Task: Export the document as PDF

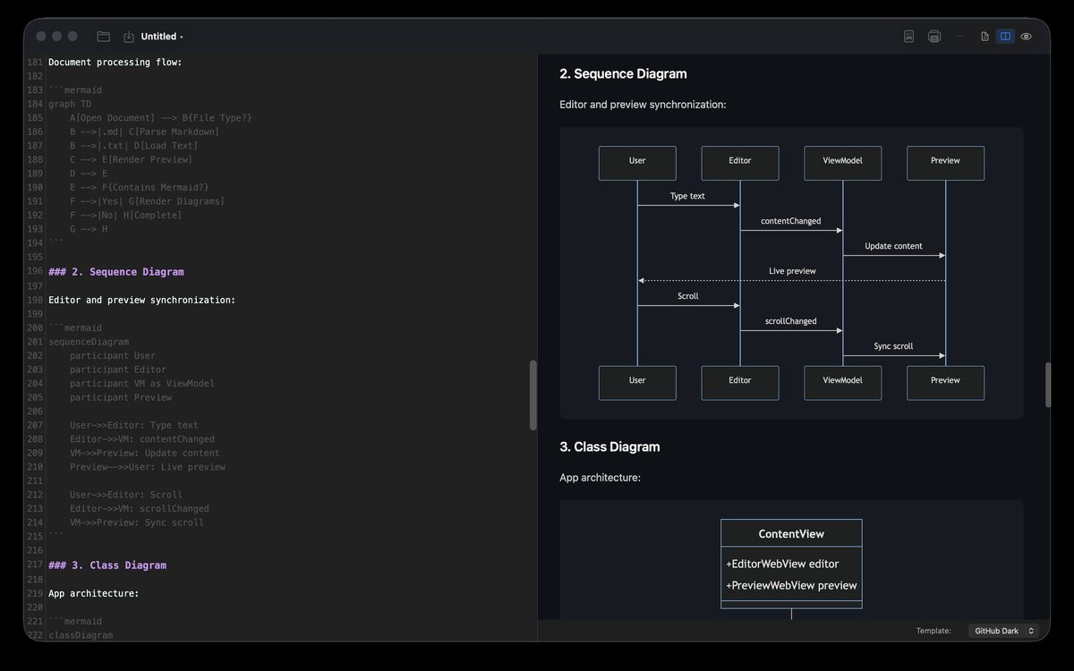Action: coord(908,37)
